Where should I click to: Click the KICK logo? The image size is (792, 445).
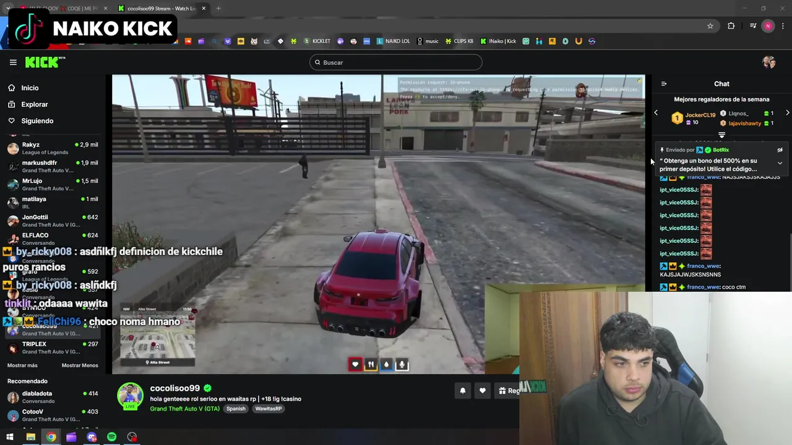pyautogui.click(x=45, y=62)
